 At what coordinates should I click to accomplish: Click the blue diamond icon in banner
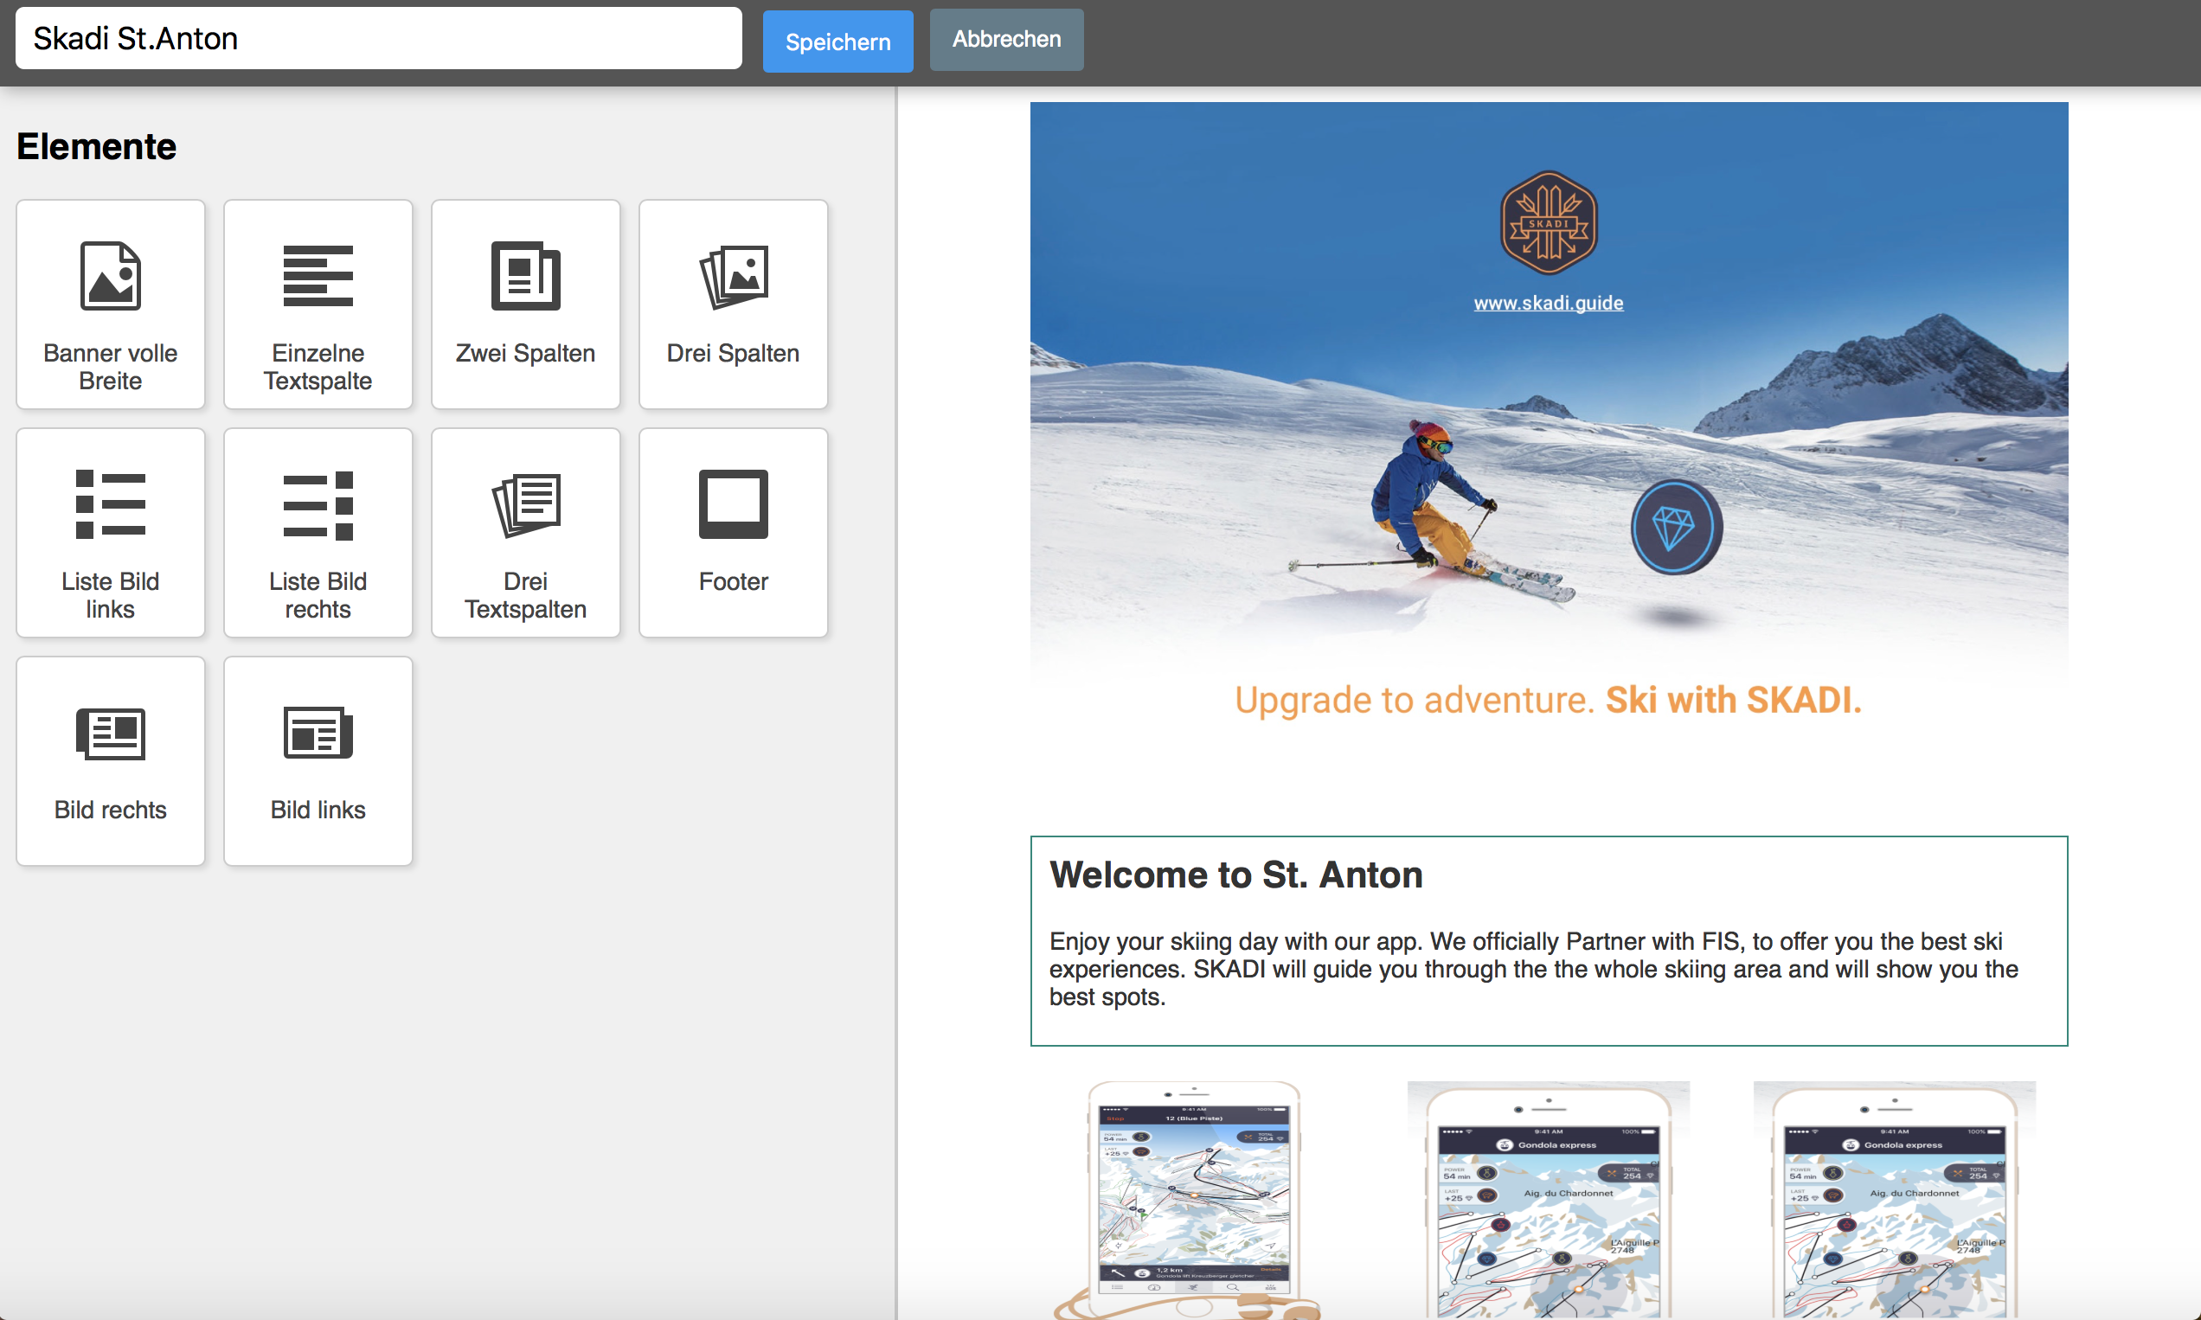tap(1676, 527)
